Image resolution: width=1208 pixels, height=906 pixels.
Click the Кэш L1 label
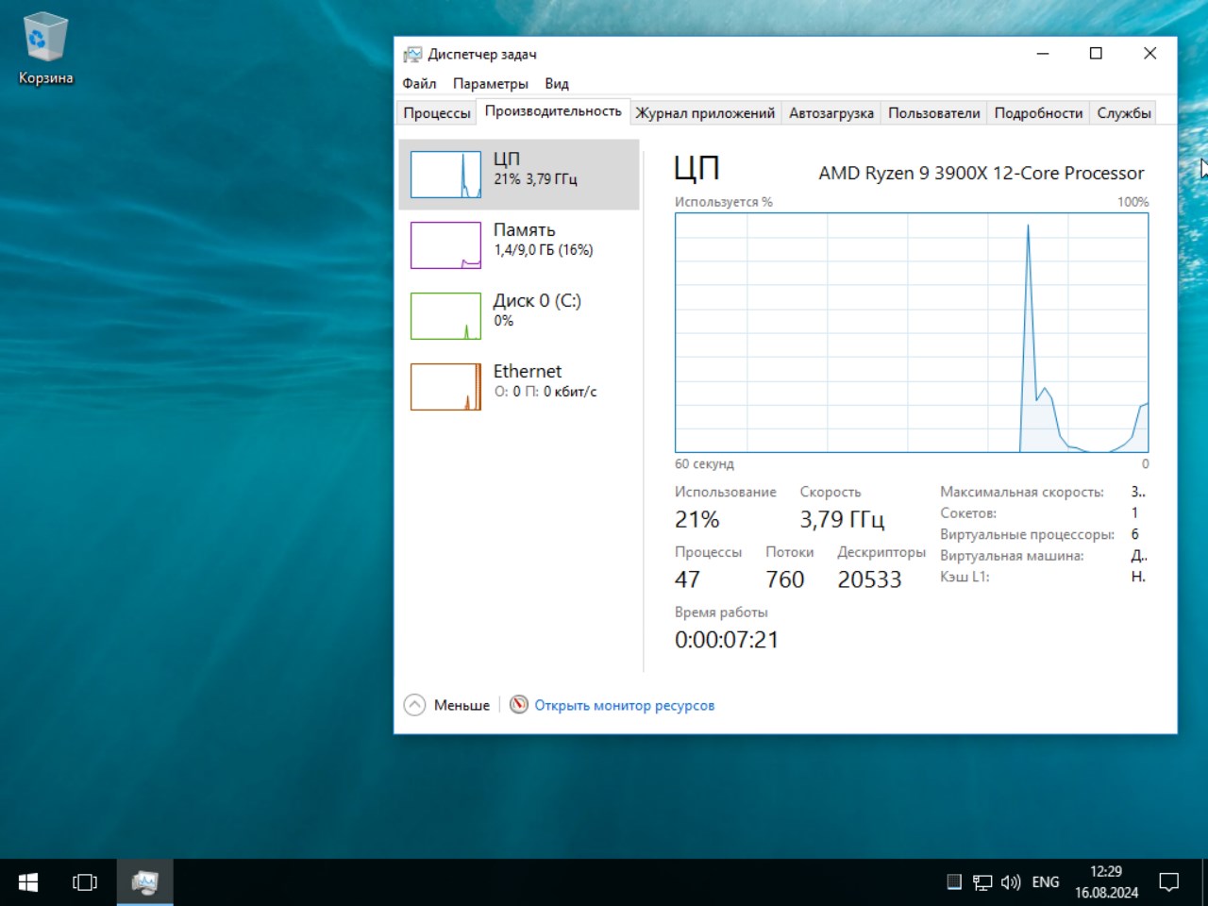[965, 577]
